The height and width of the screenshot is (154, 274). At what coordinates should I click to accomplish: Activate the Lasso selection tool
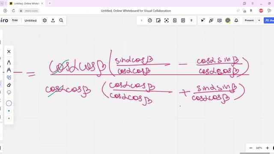pos(9,92)
